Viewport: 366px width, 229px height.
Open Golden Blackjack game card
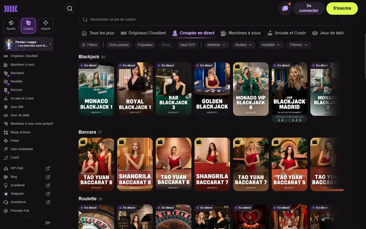(212, 89)
